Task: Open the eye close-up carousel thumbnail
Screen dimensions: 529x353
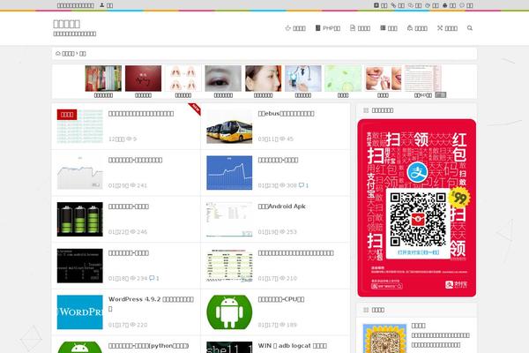Action: (x=223, y=79)
